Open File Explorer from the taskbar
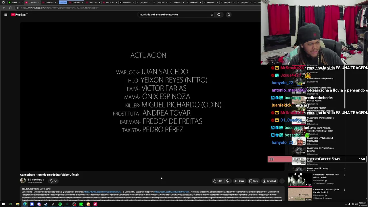368x207 pixels. click(18, 204)
